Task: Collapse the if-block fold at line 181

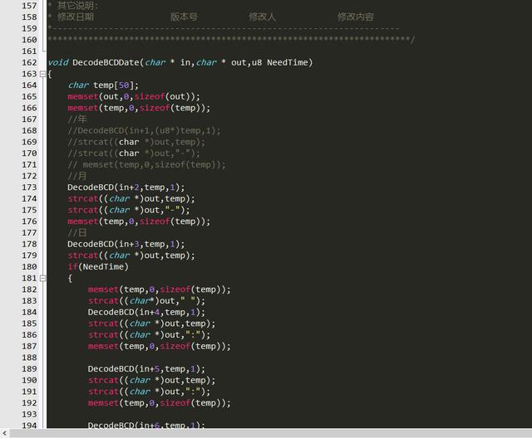Action: (x=42, y=278)
